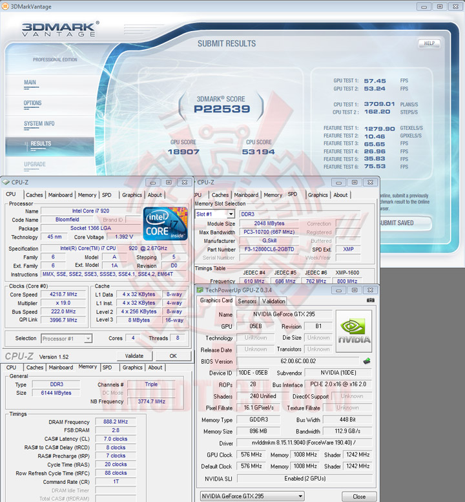The height and width of the screenshot is (502, 465).
Task: Click the Bus Speed 222.0 MHz value
Action: click(63, 311)
